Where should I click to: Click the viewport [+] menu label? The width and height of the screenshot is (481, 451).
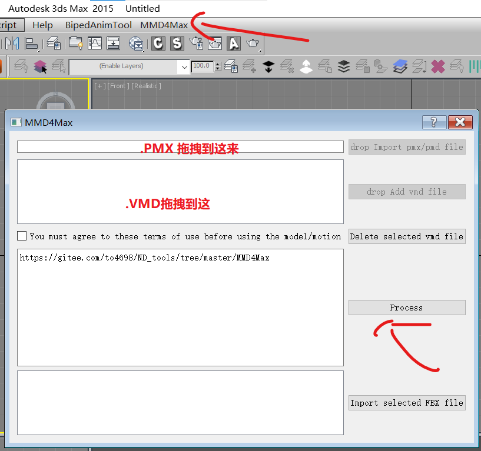click(x=99, y=86)
